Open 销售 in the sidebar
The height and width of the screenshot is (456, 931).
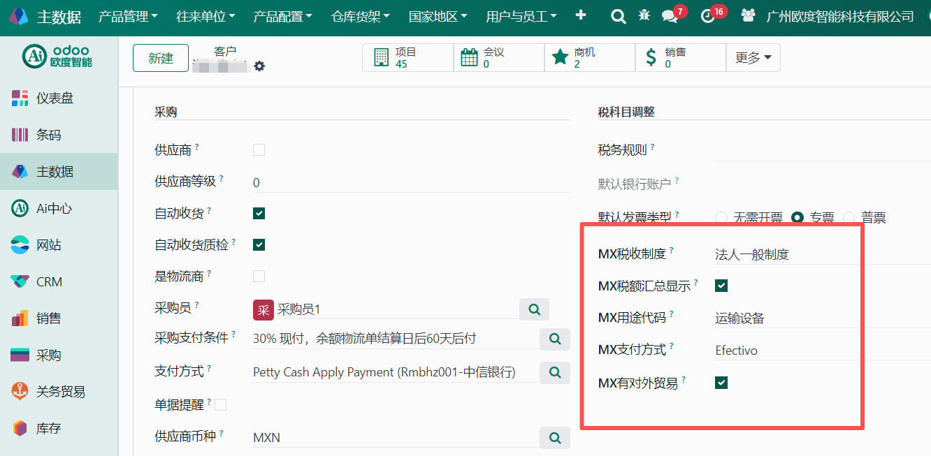coord(59,318)
